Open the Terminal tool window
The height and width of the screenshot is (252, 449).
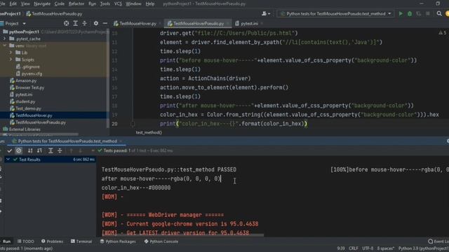[x=81, y=241]
